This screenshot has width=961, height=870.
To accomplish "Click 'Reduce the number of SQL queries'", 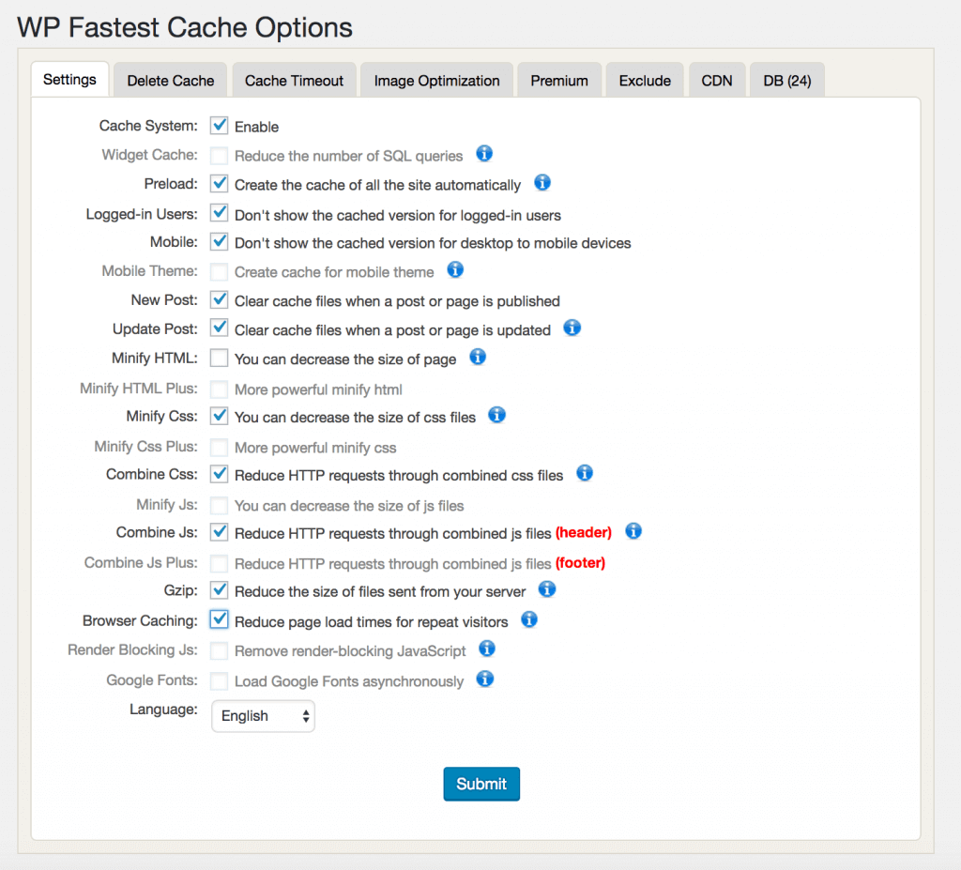I will point(349,157).
